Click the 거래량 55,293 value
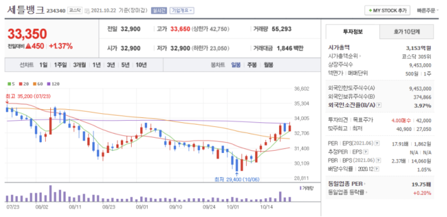Image resolution: width=447 pixels, height=217 pixels. pyautogui.click(x=282, y=29)
